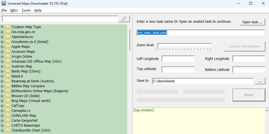Image resolution: width=269 pixels, height=134 pixels.
Task: Click the Bottom Latitude input field
Action: coord(249,70)
